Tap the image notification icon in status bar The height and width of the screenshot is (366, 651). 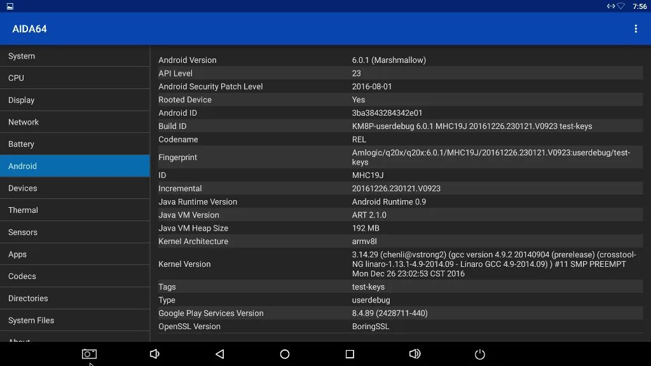point(10,6)
